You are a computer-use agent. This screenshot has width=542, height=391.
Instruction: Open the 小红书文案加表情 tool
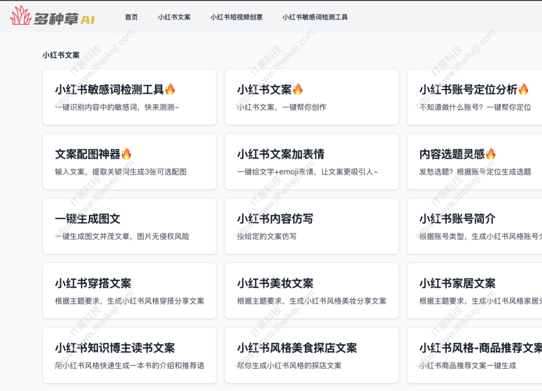coord(311,161)
